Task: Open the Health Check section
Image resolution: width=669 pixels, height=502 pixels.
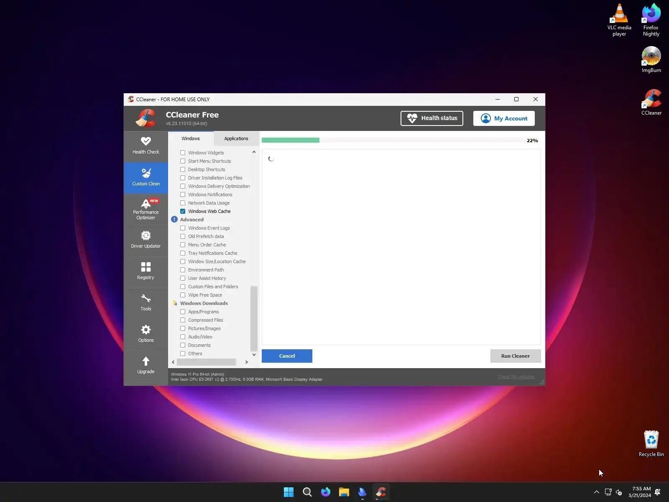Action: click(146, 146)
